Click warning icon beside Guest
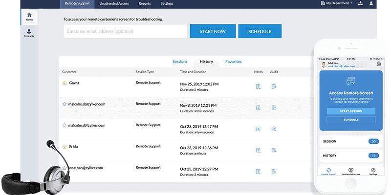The width and height of the screenshot is (391, 195). coord(65,83)
